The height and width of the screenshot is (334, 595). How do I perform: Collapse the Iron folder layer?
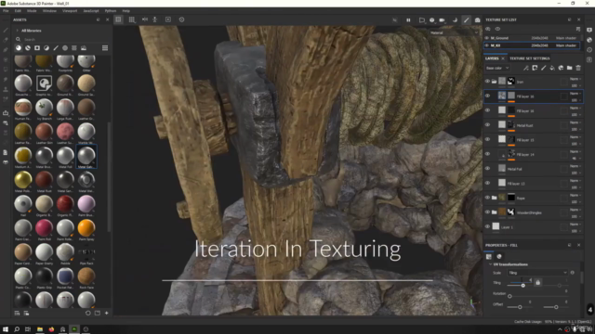(494, 82)
